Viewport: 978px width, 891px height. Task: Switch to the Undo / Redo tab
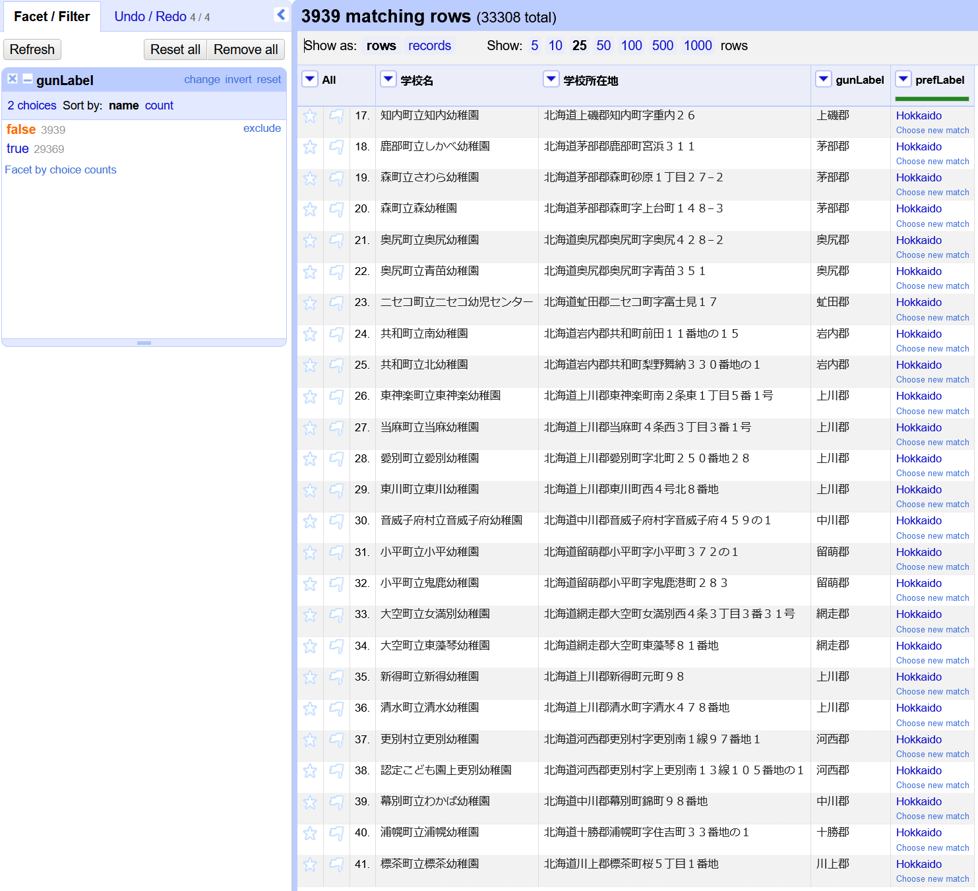162,16
